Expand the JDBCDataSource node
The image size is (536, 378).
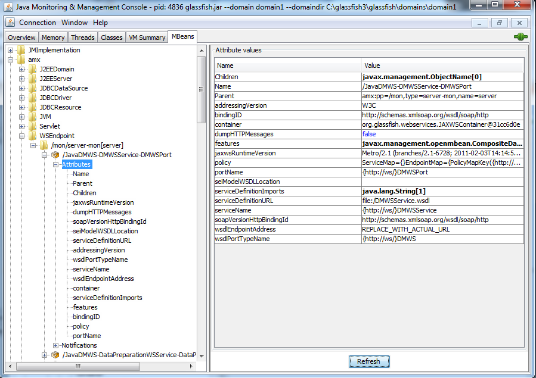(21, 88)
